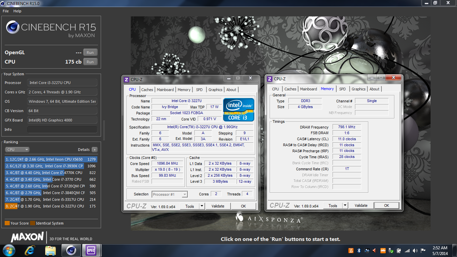The width and height of the screenshot is (457, 257).
Task: Click Tools button in left CPU-Z window
Action: point(190,206)
